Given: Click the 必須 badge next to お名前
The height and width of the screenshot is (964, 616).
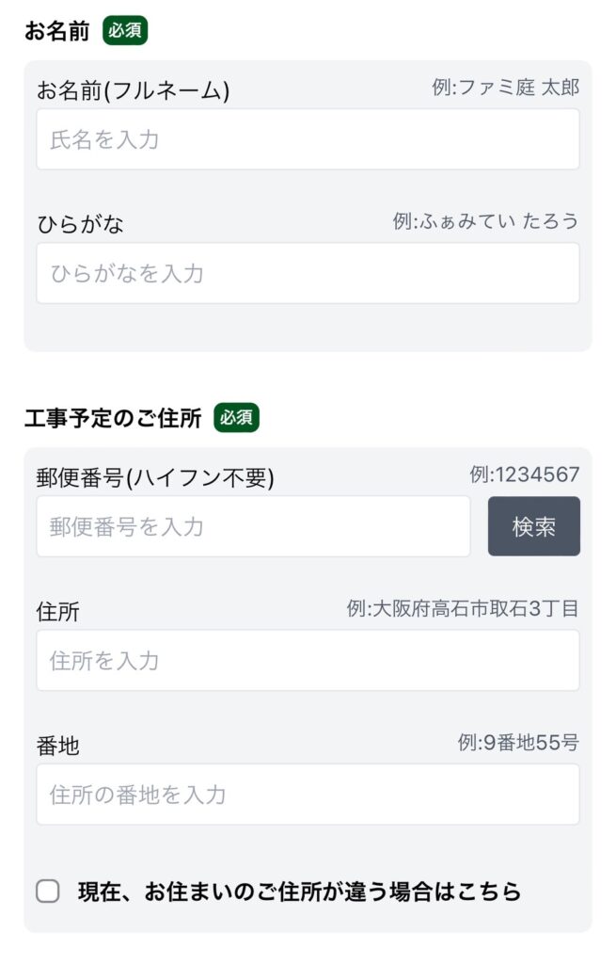Looking at the screenshot, I should point(124,30).
